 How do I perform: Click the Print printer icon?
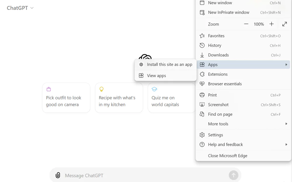202,95
